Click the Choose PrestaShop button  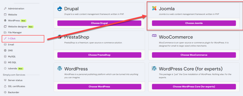pyautogui.click(x=99, y=55)
